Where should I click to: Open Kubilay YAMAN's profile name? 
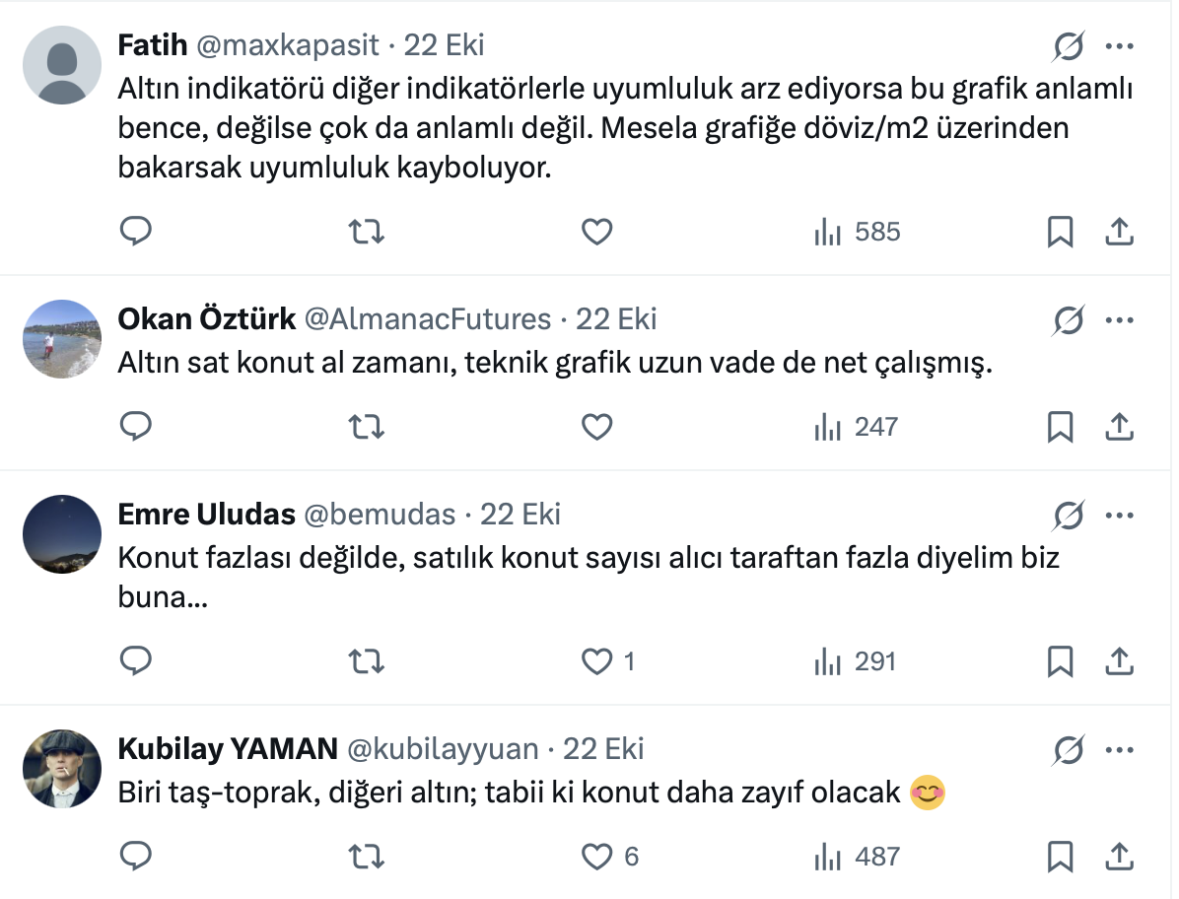point(228,749)
